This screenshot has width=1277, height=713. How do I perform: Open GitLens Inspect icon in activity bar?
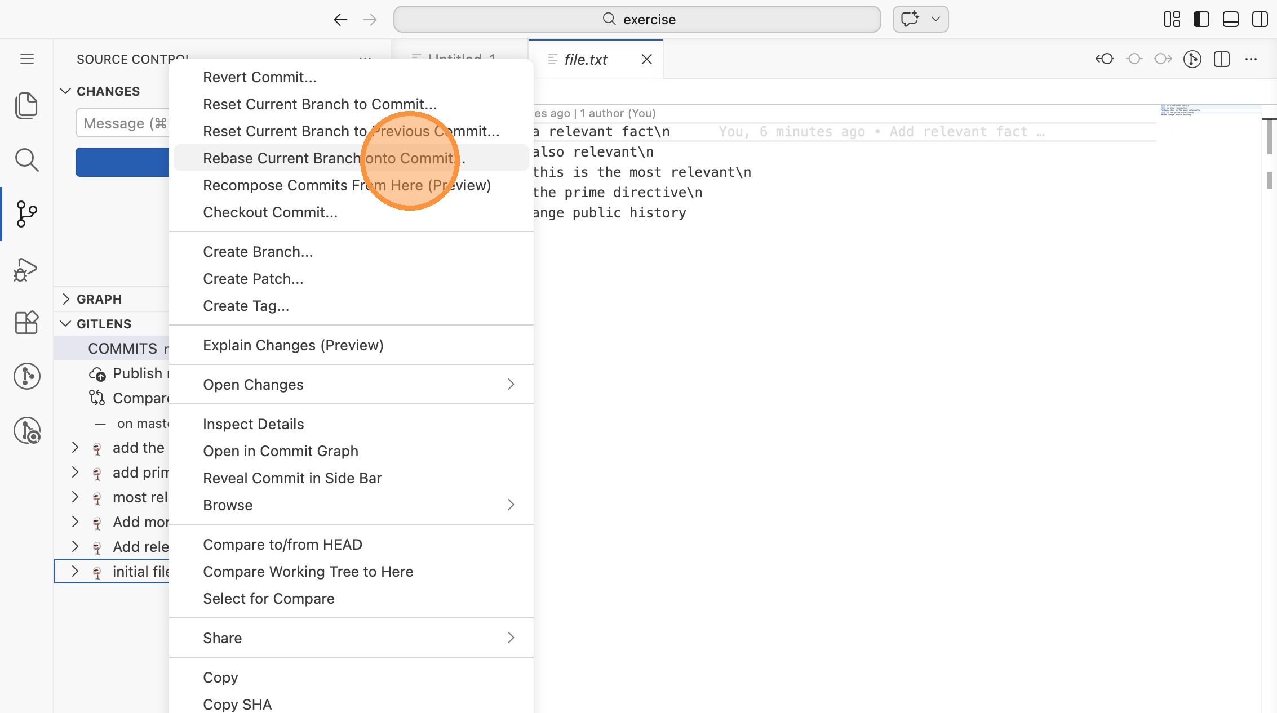point(26,431)
